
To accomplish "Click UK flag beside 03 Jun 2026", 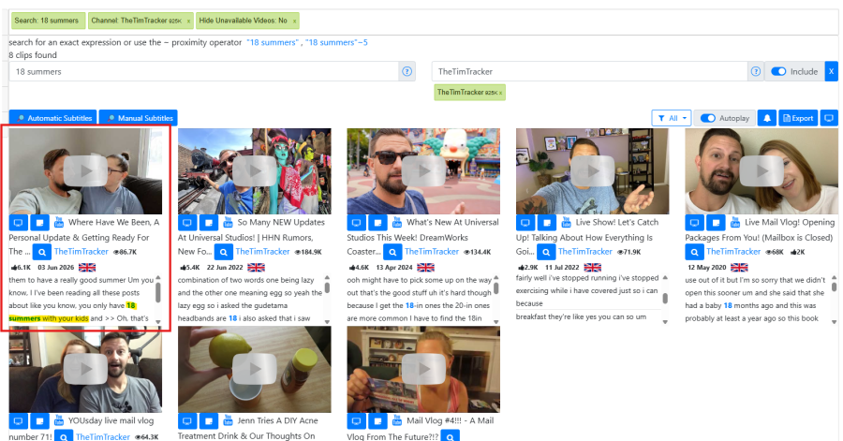I will pos(87,267).
